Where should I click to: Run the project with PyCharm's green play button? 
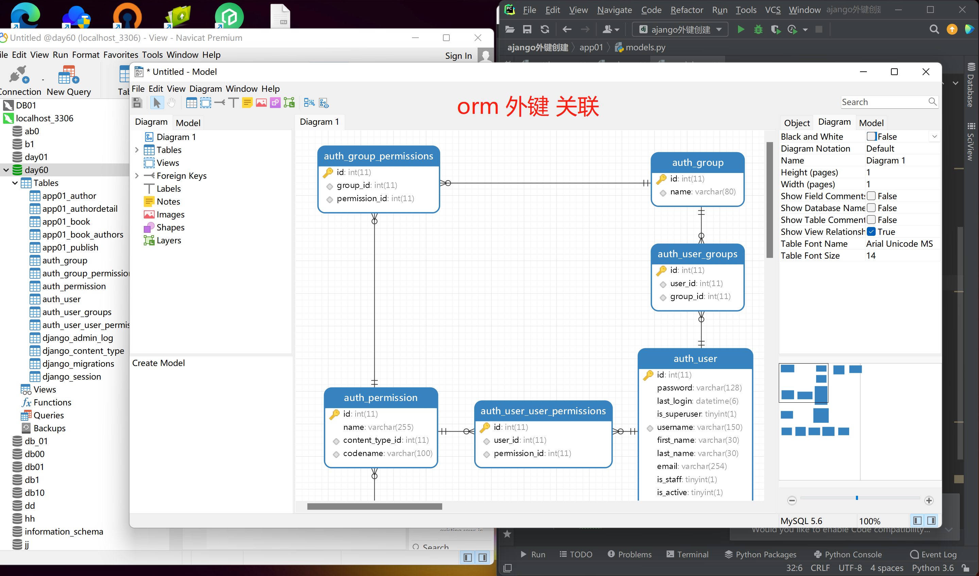740,30
